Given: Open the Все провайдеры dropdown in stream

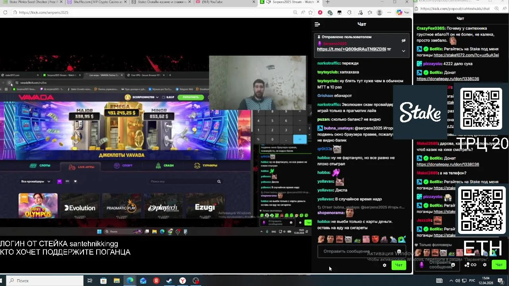Looking at the screenshot, I should coord(36,182).
